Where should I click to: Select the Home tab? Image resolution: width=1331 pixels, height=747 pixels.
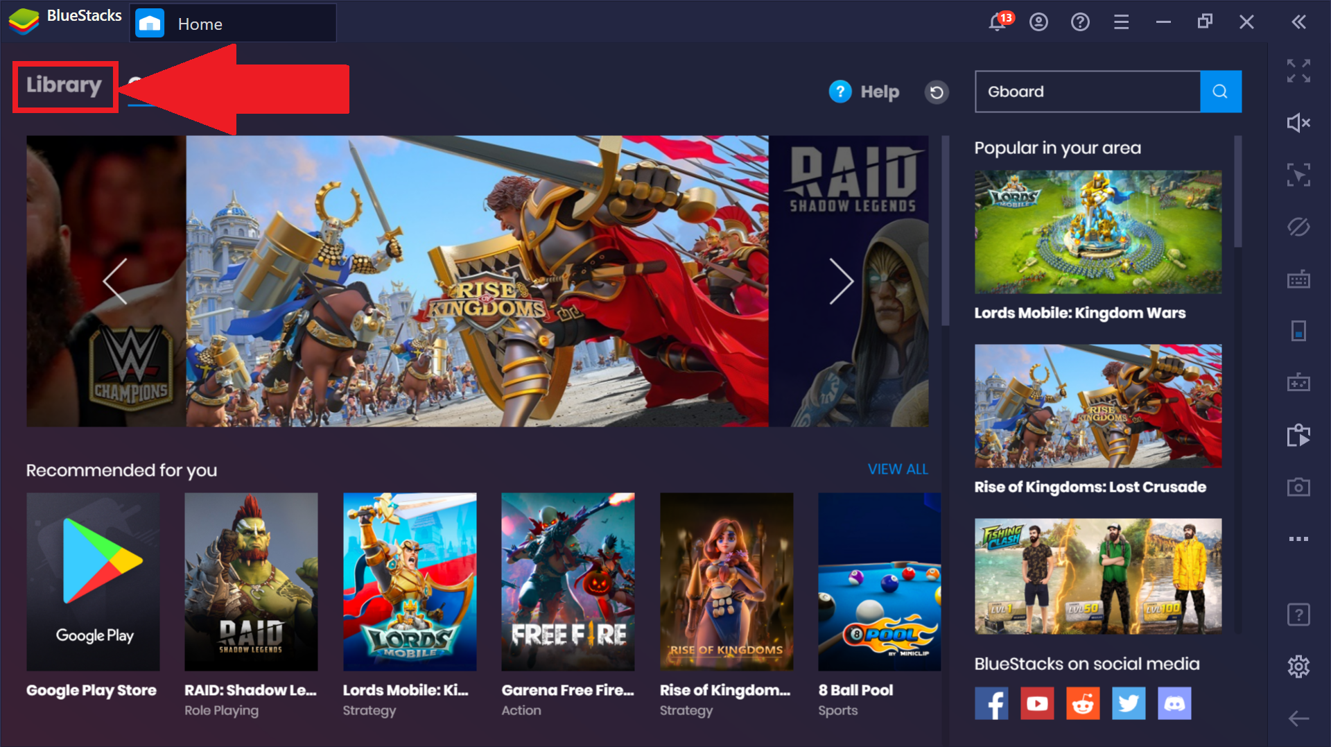click(x=232, y=24)
